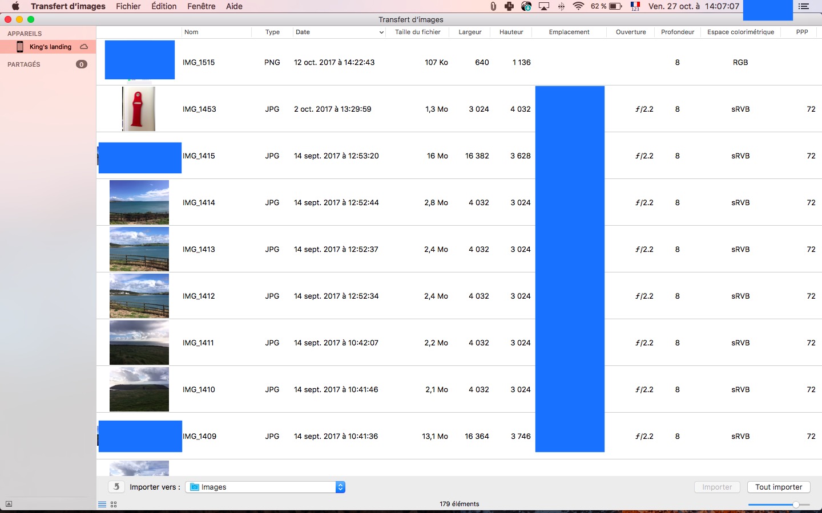Image resolution: width=822 pixels, height=513 pixels.
Task: Sort by the Profondeur column header
Action: tap(678, 32)
